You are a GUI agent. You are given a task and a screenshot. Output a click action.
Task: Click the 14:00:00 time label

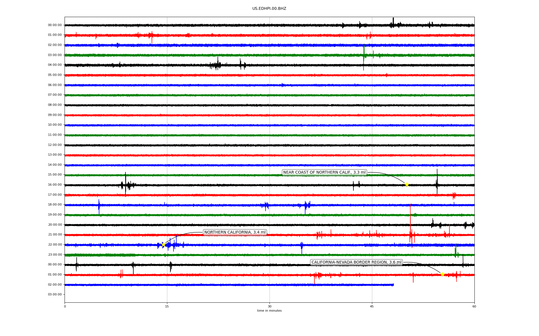(55, 165)
